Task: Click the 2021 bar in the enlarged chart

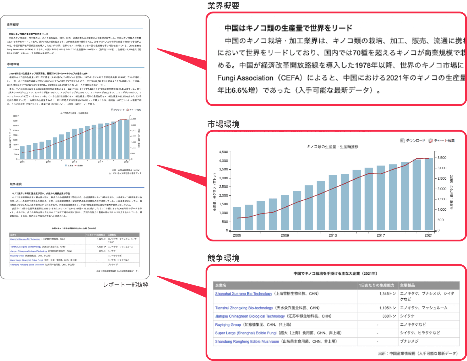Action: tap(429, 194)
